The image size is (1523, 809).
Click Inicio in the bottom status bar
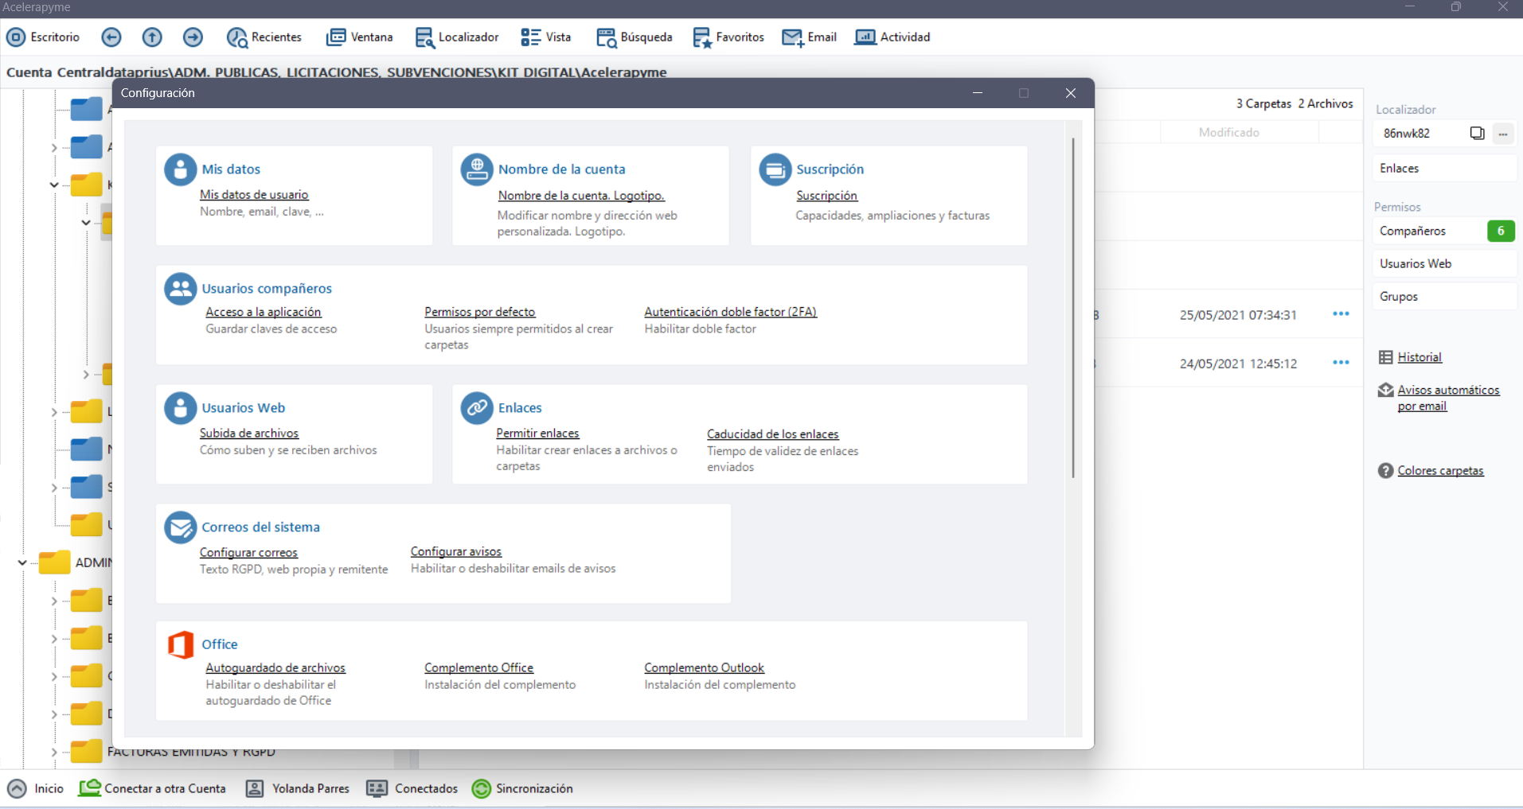[x=36, y=789]
